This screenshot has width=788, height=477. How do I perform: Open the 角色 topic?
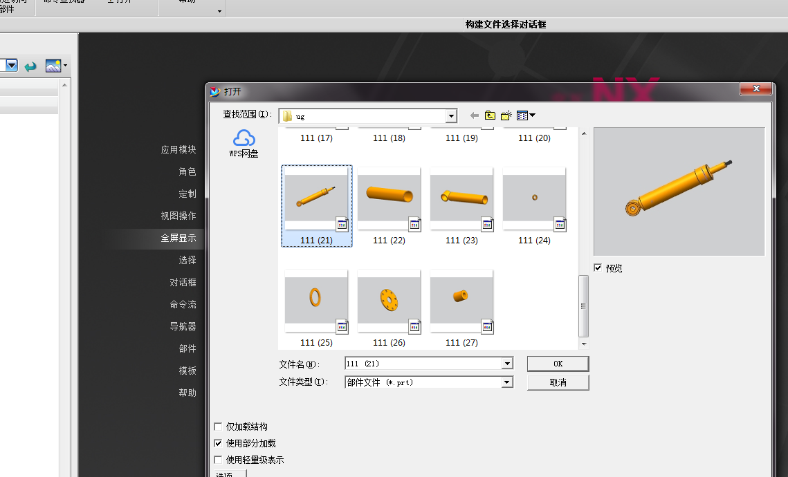click(187, 171)
